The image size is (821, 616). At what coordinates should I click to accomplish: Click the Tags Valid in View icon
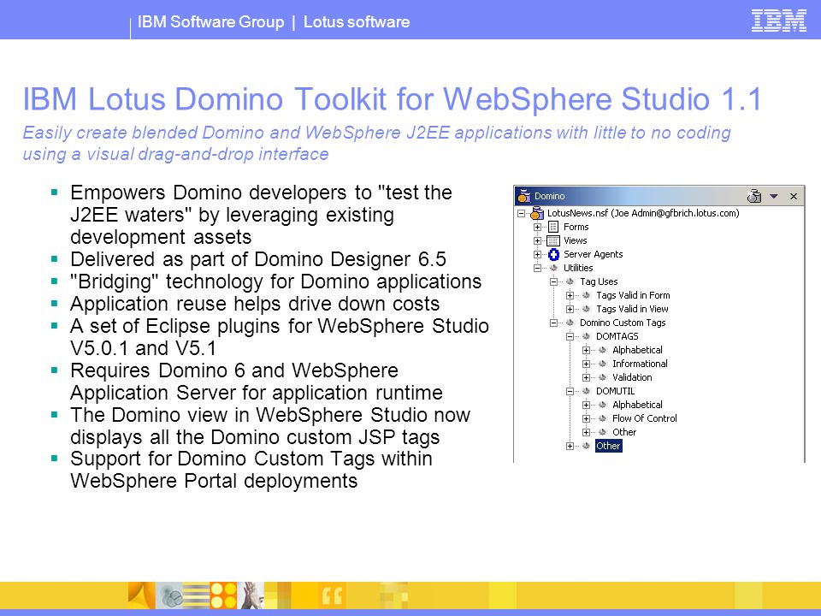click(x=586, y=309)
